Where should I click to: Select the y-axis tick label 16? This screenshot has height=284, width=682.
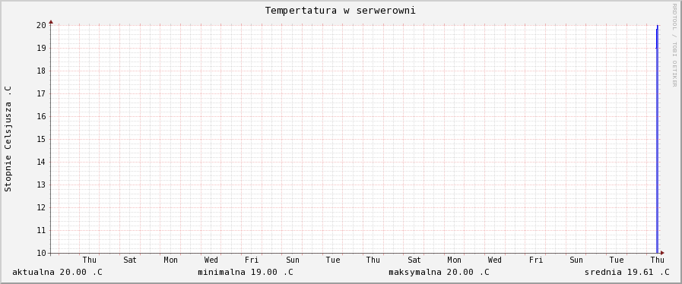[x=41, y=116]
